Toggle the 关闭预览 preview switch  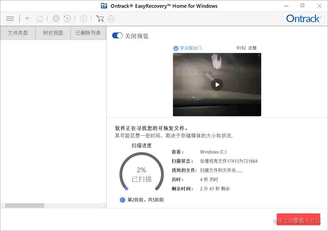tap(117, 35)
